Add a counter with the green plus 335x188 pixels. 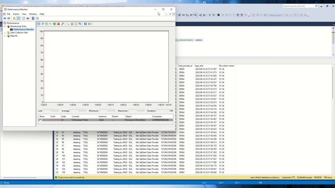click(x=54, y=24)
